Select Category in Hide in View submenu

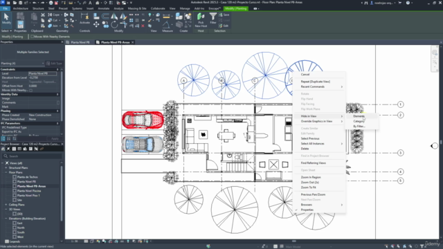[359, 121]
